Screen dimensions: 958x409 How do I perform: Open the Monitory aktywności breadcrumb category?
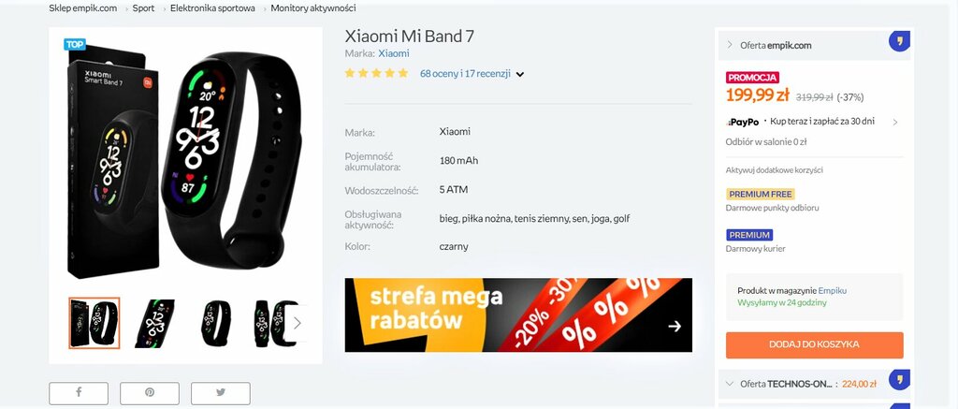coord(313,8)
